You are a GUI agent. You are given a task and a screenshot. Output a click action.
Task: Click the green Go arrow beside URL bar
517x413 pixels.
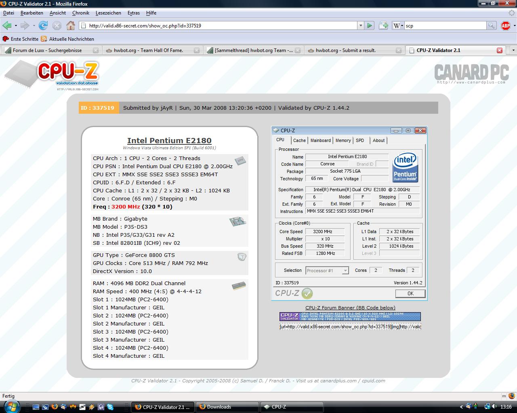(x=369, y=25)
